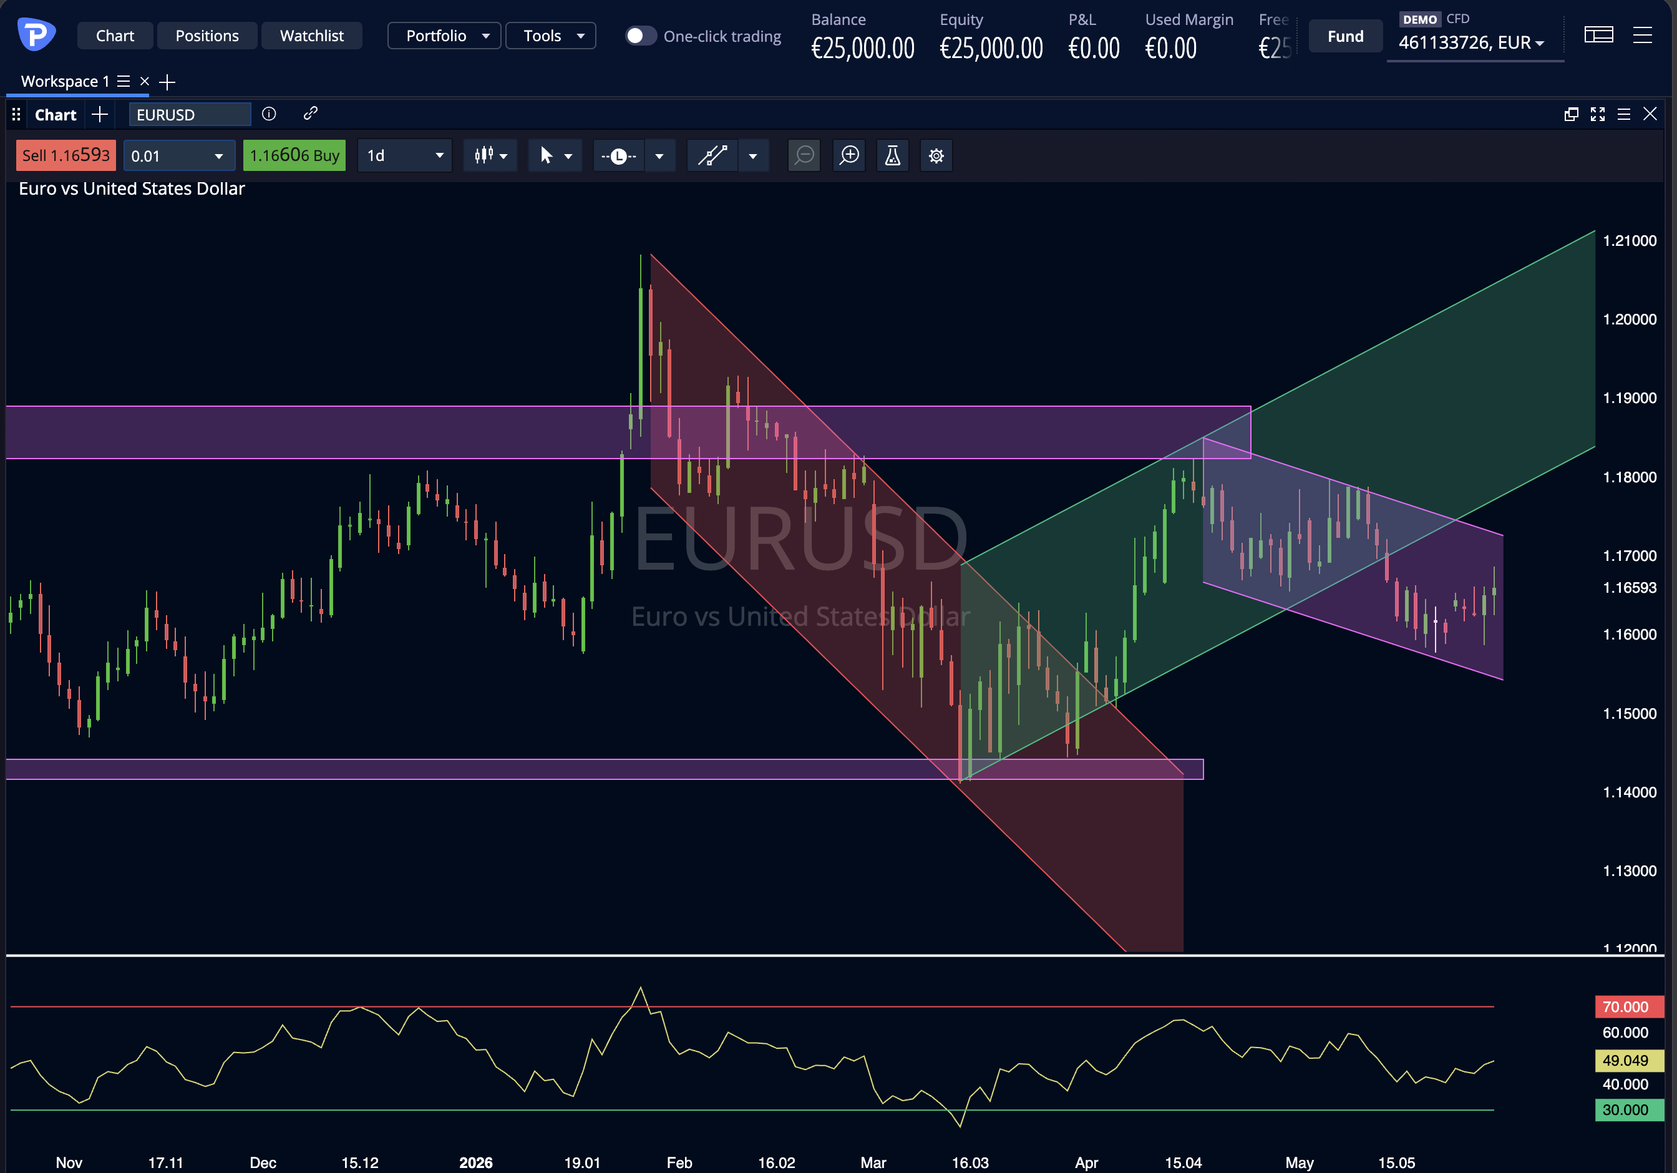Expand the Portfolio dropdown
The height and width of the screenshot is (1173, 1677).
[444, 36]
